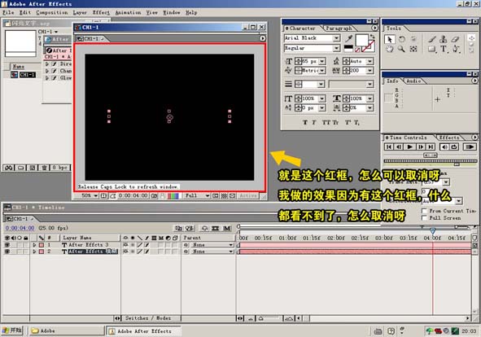Image resolution: width=481 pixels, height=337 pixels.
Task: Jump to first frame in Time Controls
Action: (389, 147)
